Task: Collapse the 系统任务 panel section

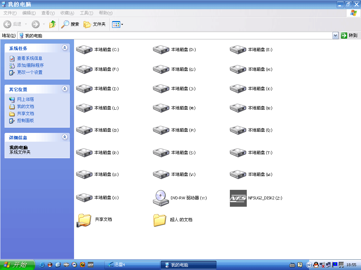Action: [65, 48]
